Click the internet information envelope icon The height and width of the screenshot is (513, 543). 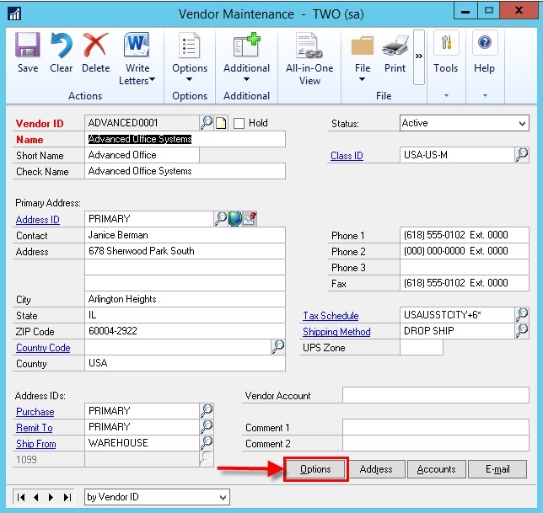tap(250, 219)
